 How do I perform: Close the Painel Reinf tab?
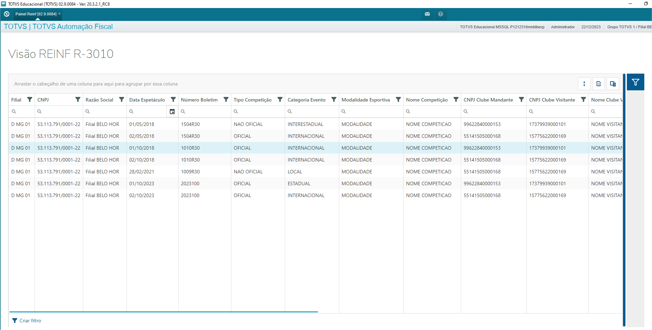[59, 14]
